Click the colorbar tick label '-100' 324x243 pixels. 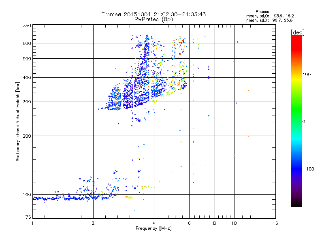tap(308, 169)
